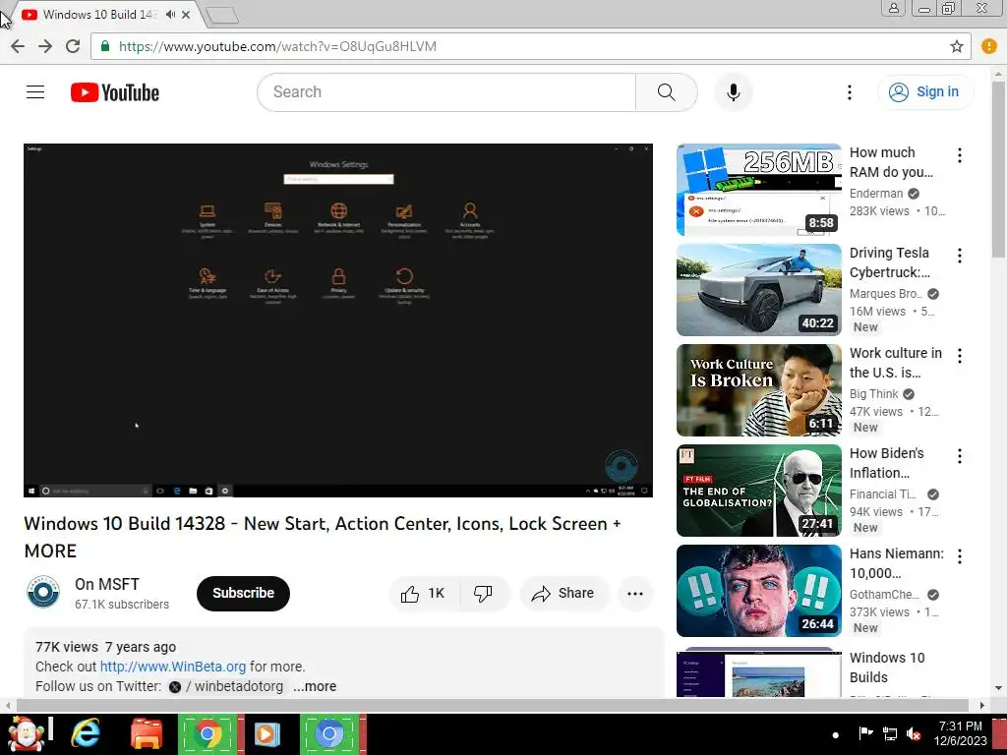Viewport: 1007px width, 755px height.
Task: Open Hans Niemann video thumbnail
Action: [x=758, y=591]
